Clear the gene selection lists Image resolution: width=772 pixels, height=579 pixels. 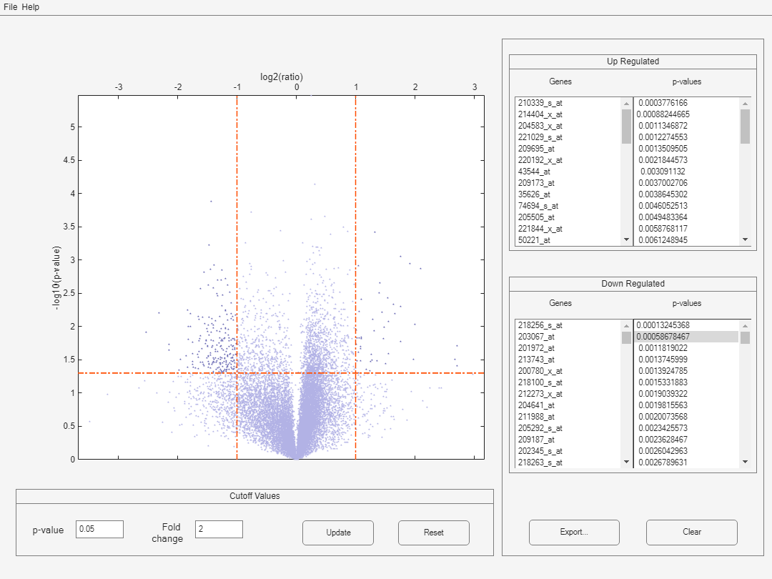coord(691,532)
